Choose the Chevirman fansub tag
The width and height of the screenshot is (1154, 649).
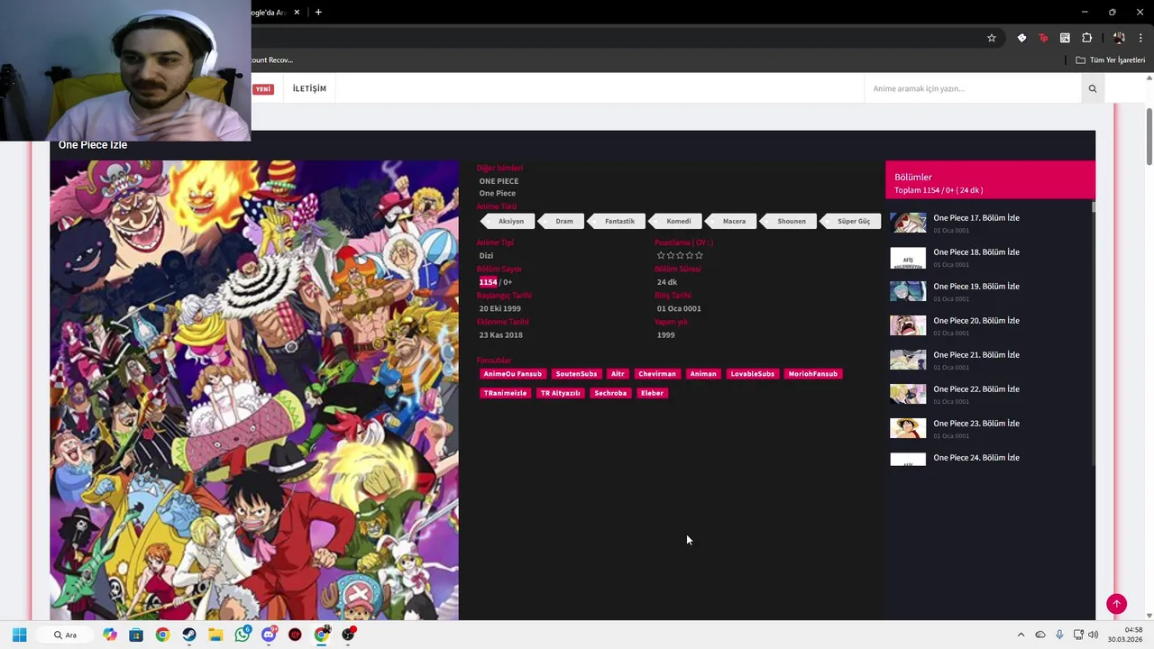tap(657, 373)
